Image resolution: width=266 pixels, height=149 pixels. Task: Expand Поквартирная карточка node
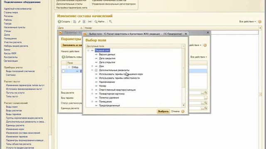92,94
